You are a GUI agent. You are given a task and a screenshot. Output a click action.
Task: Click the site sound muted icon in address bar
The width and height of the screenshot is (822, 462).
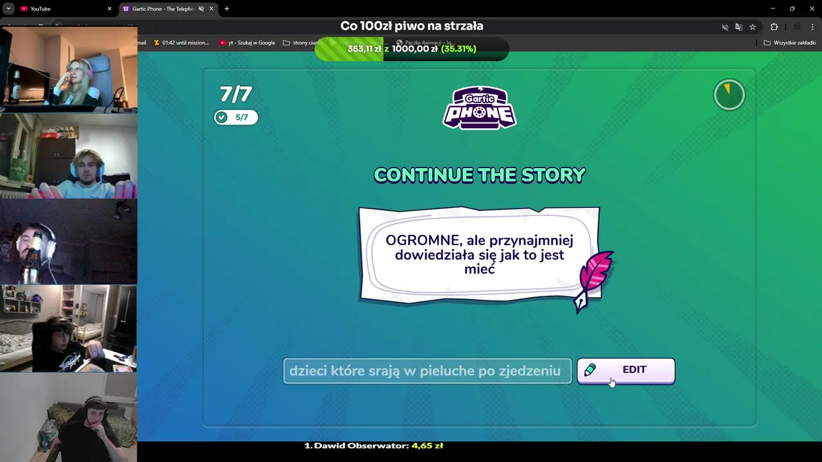pos(725,27)
